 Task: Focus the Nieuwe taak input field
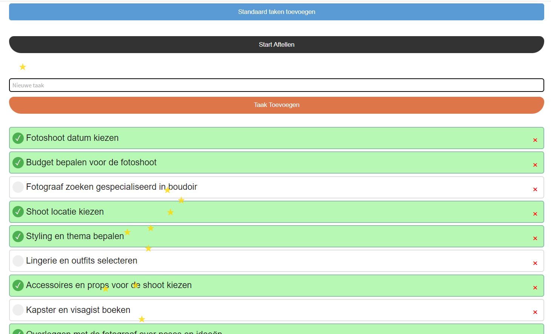(276, 85)
